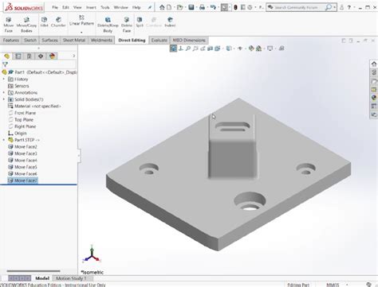378x287 pixels.
Task: Open the File menu
Action: click(55, 7)
